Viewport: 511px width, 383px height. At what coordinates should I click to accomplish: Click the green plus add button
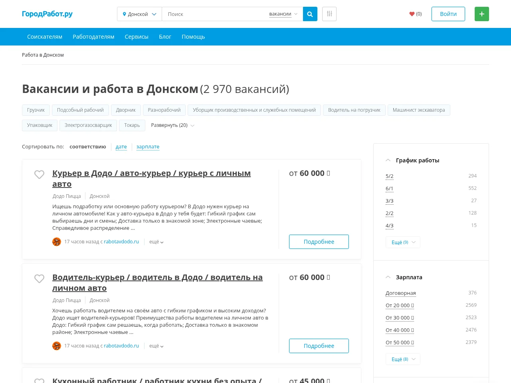click(x=482, y=14)
